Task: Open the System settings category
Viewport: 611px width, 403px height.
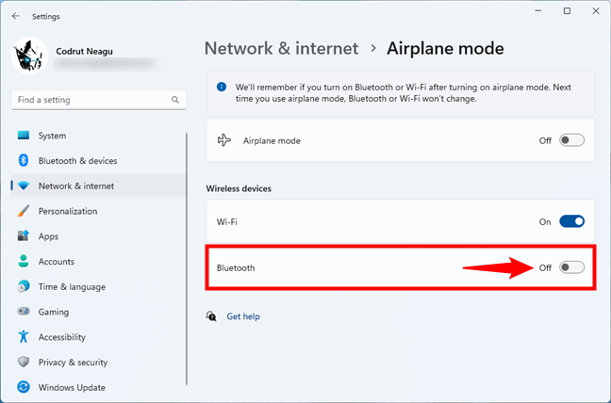Action: (99, 136)
